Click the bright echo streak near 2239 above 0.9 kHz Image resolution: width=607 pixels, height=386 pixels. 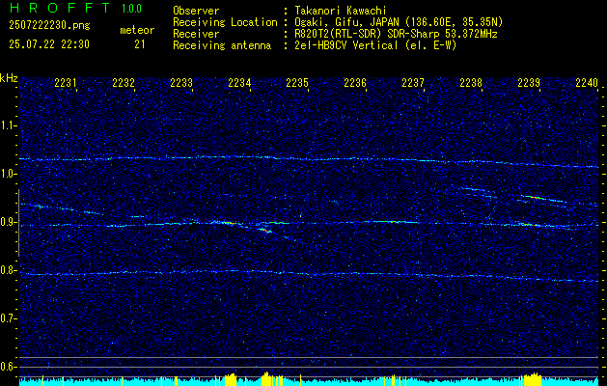coord(541,198)
